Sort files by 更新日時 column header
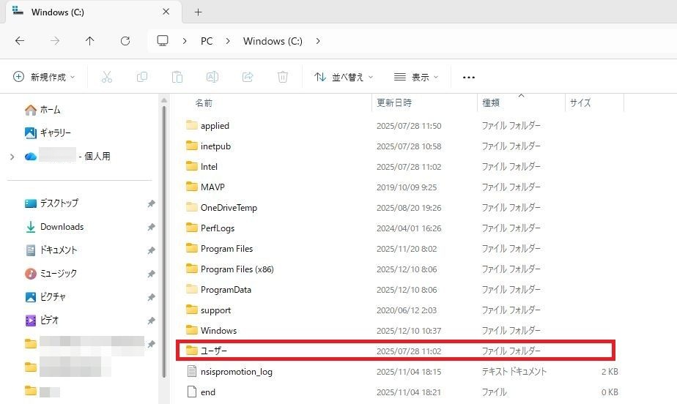677x404 pixels. coord(394,103)
